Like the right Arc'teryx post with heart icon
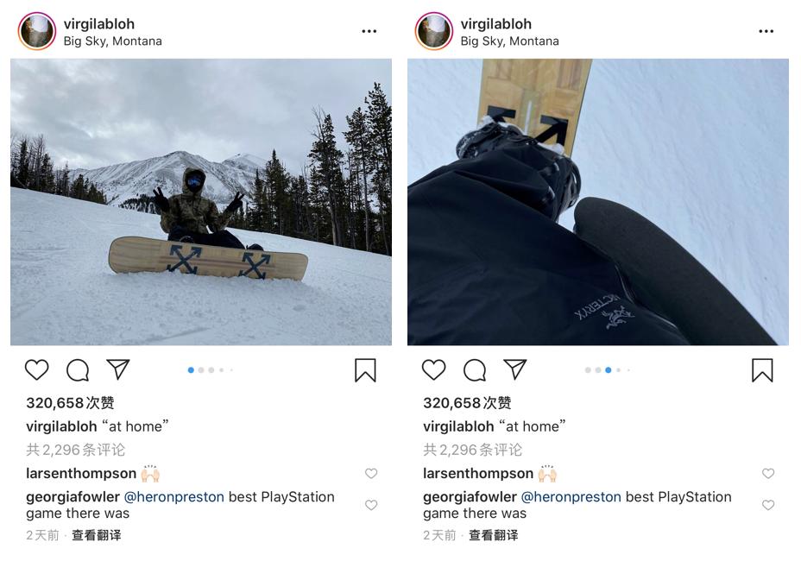This screenshot has height=561, width=801. click(x=433, y=370)
